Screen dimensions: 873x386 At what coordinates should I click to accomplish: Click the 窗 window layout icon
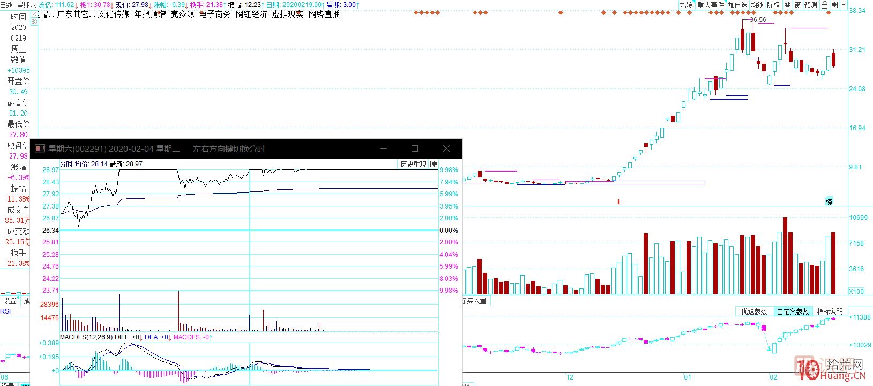797,5
